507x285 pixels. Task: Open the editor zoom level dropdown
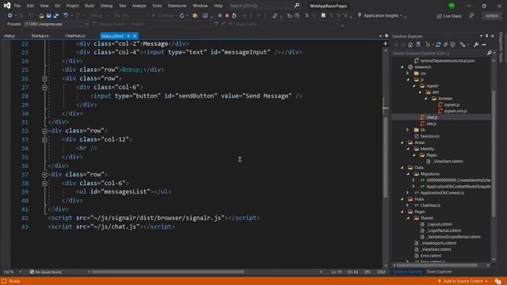[x=20, y=272]
